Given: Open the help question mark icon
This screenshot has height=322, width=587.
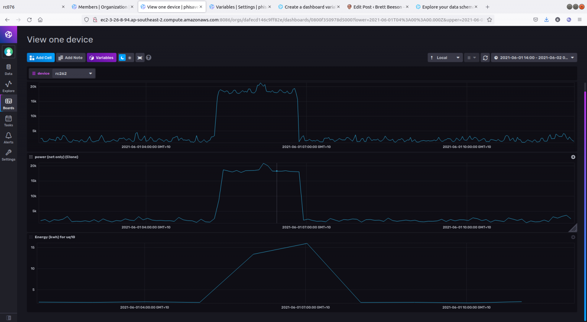Looking at the screenshot, I should pyautogui.click(x=148, y=57).
